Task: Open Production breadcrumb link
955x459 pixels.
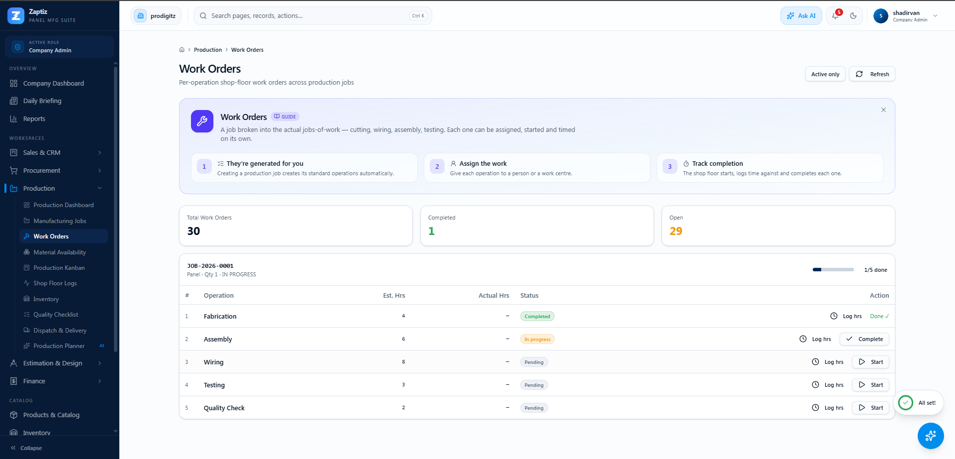Action: click(x=208, y=50)
